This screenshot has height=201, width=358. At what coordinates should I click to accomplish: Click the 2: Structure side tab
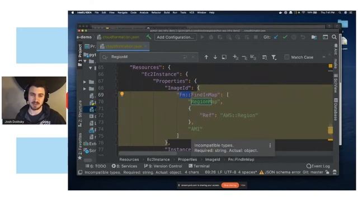(80, 113)
